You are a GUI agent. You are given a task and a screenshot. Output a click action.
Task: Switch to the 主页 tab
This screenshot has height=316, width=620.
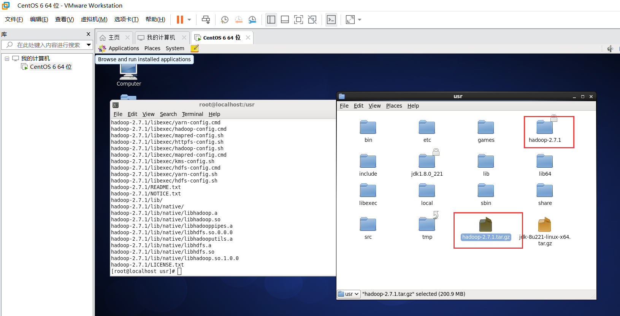114,38
